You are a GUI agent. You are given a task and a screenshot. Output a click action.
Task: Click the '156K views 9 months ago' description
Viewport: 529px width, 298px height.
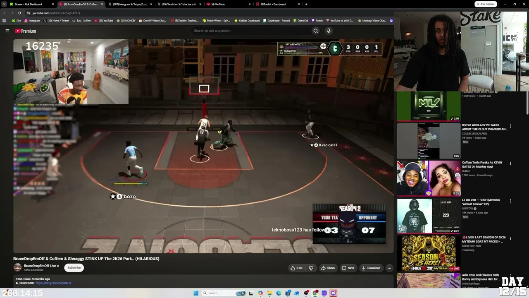pyautogui.click(x=33, y=279)
